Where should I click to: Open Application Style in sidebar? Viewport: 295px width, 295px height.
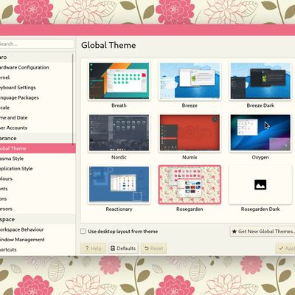tap(38, 169)
